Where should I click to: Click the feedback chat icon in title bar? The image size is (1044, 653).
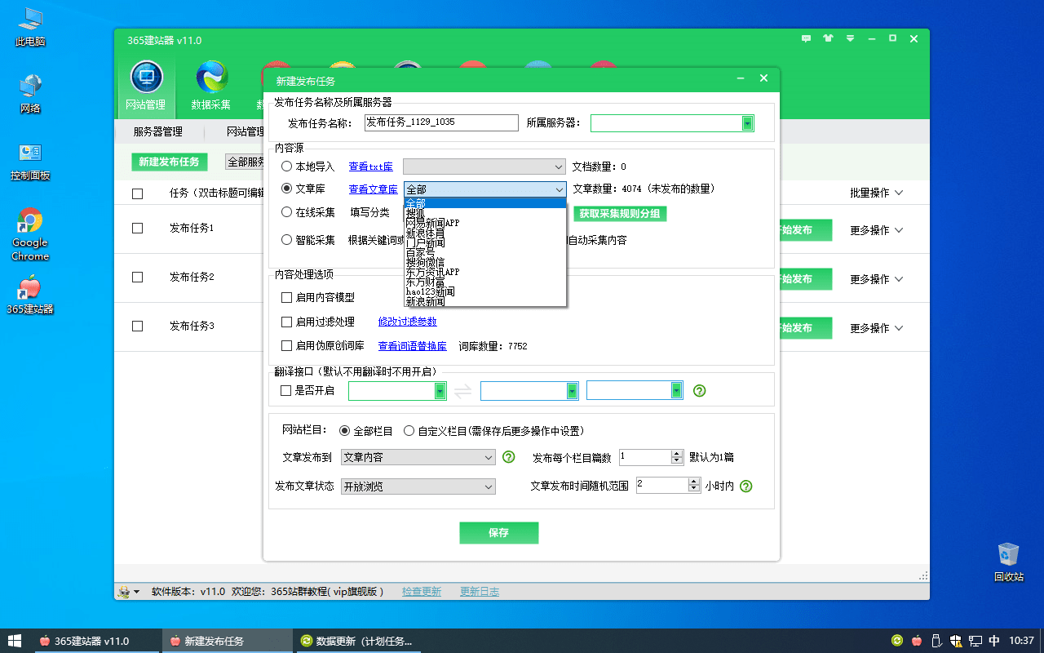click(807, 38)
